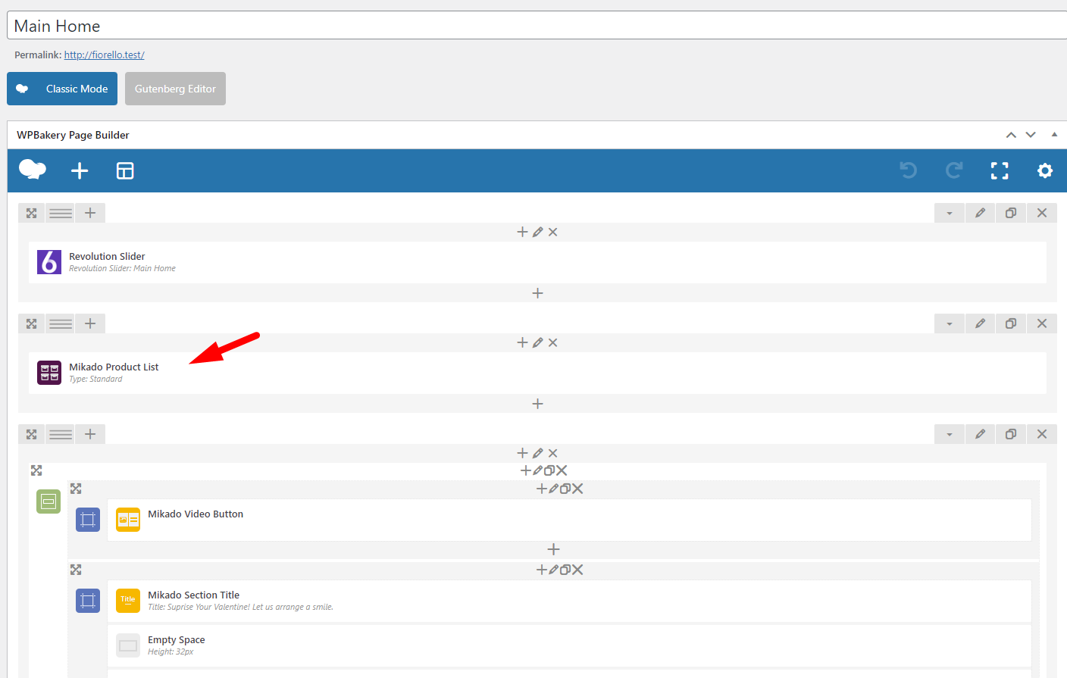Change column layout of Revolution Slider row
The height and width of the screenshot is (678, 1067).
click(61, 213)
